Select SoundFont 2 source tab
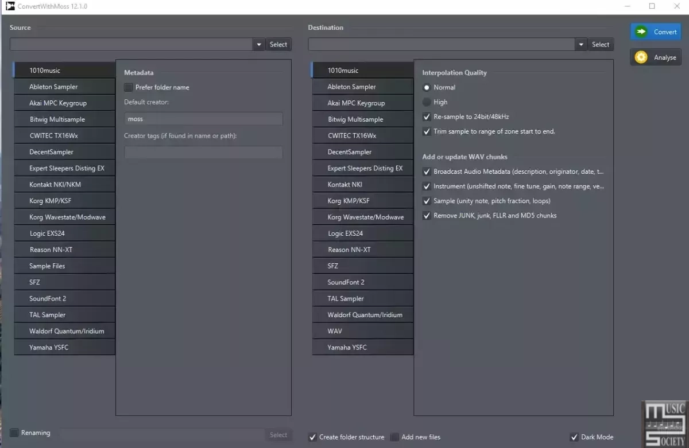 (x=64, y=298)
